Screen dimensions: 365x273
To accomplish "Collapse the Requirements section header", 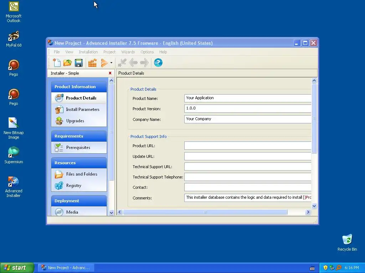I will tap(79, 136).
